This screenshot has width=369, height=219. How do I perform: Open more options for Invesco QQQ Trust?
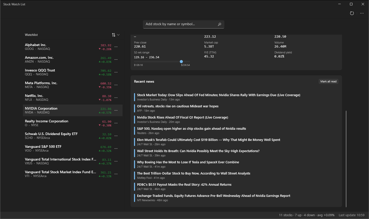116,72
